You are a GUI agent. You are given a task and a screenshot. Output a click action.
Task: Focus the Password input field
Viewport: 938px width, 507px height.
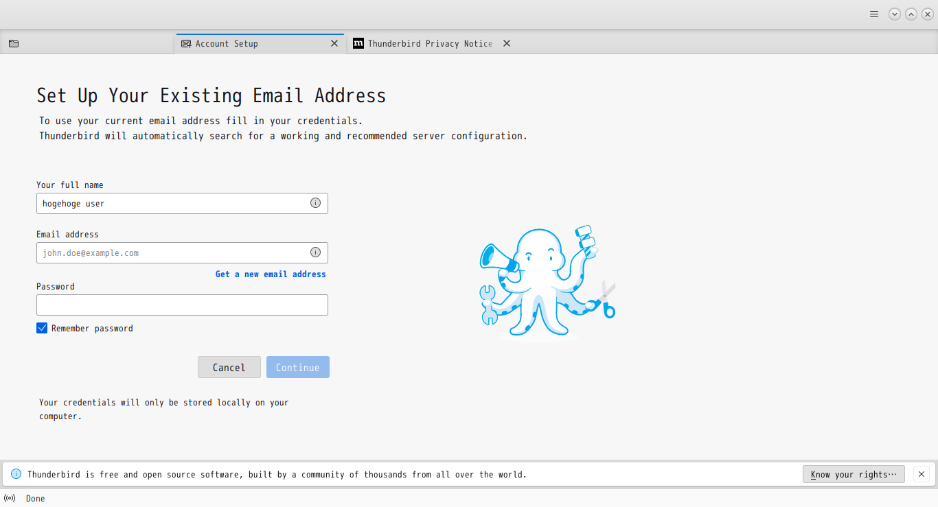point(182,305)
